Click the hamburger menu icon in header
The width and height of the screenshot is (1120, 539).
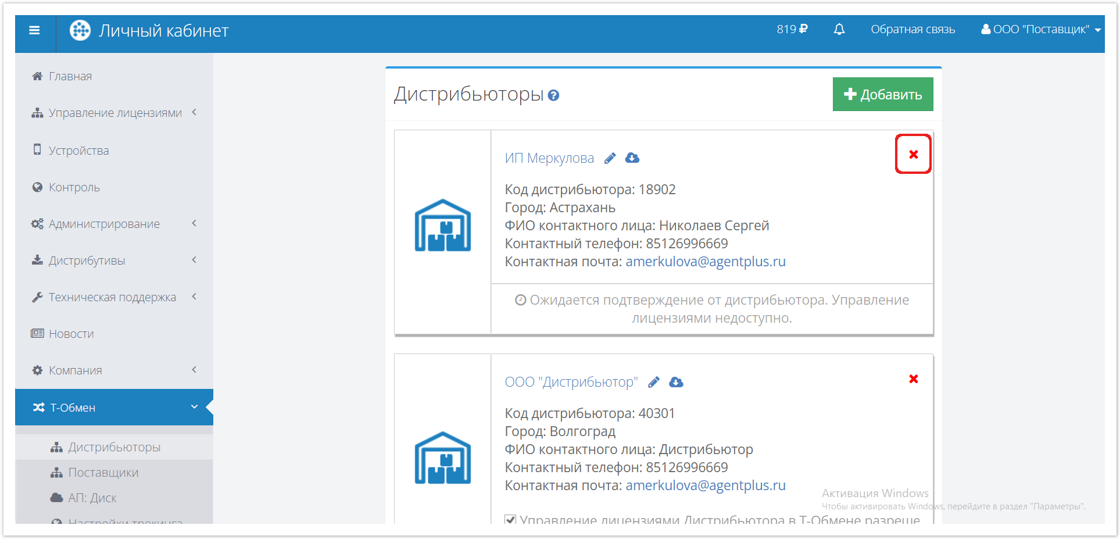(x=34, y=30)
